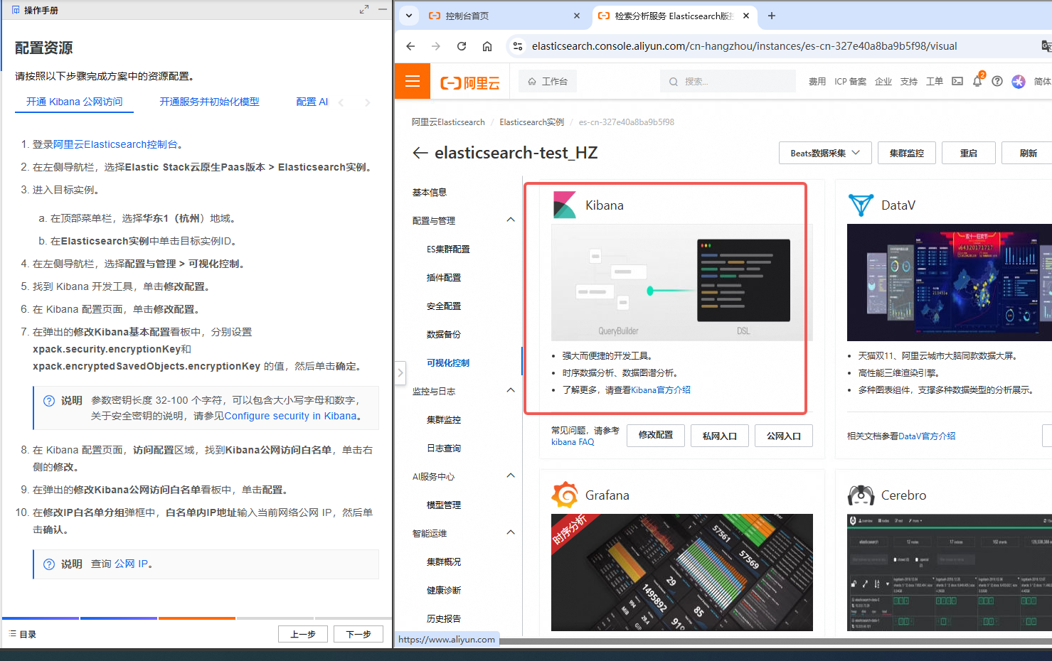Open the 目录 table of contents
The image size is (1052, 661).
[23, 634]
